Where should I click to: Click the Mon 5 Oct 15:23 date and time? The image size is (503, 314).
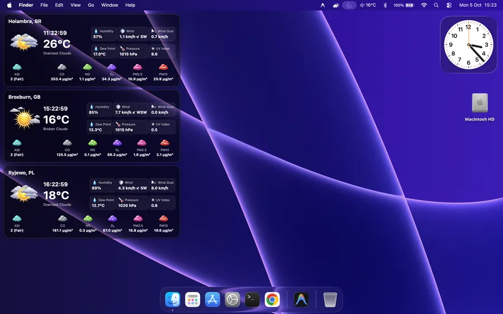[478, 5]
